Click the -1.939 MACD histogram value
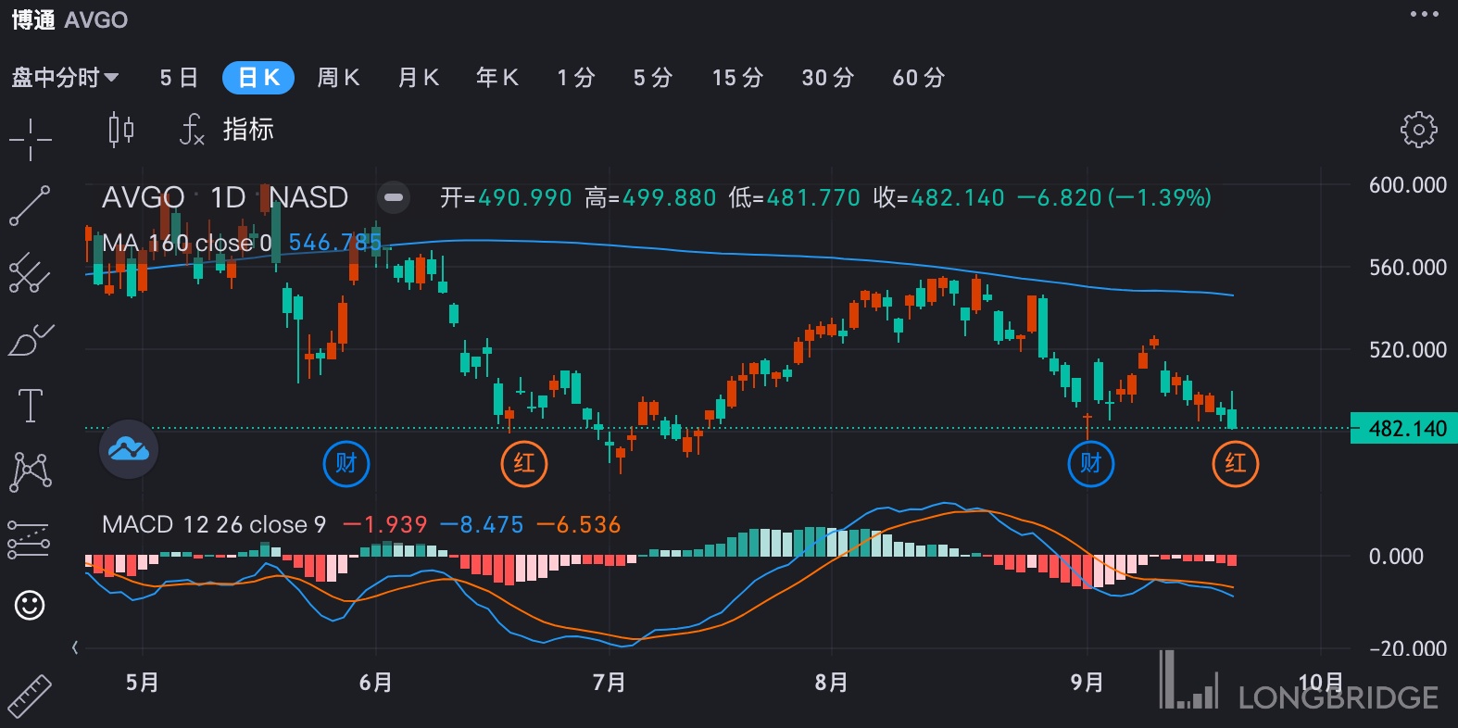The width and height of the screenshot is (1458, 728). coord(385,525)
